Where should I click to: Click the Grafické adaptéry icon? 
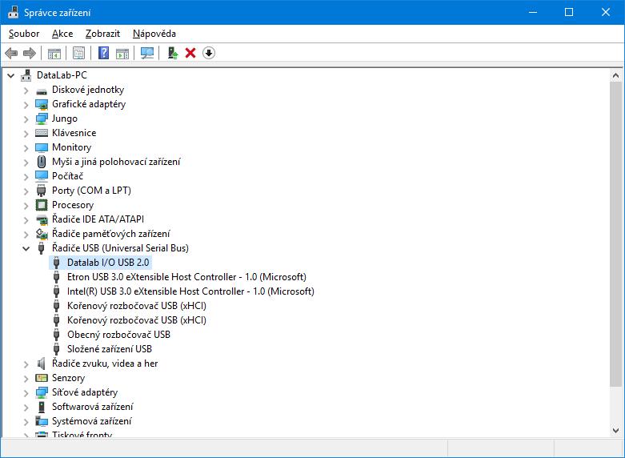tap(42, 105)
